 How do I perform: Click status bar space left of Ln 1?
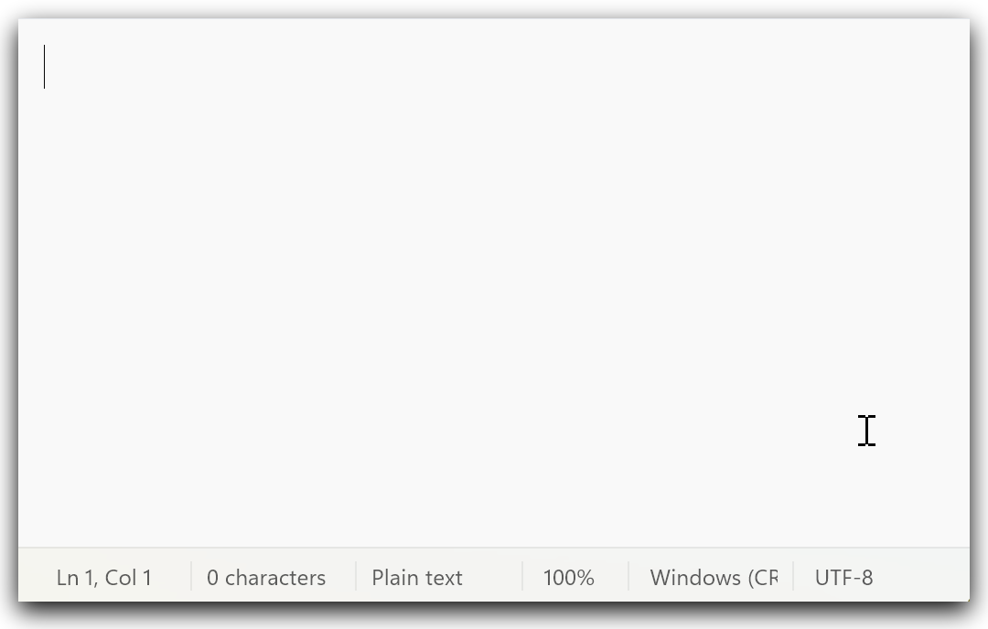[37, 578]
